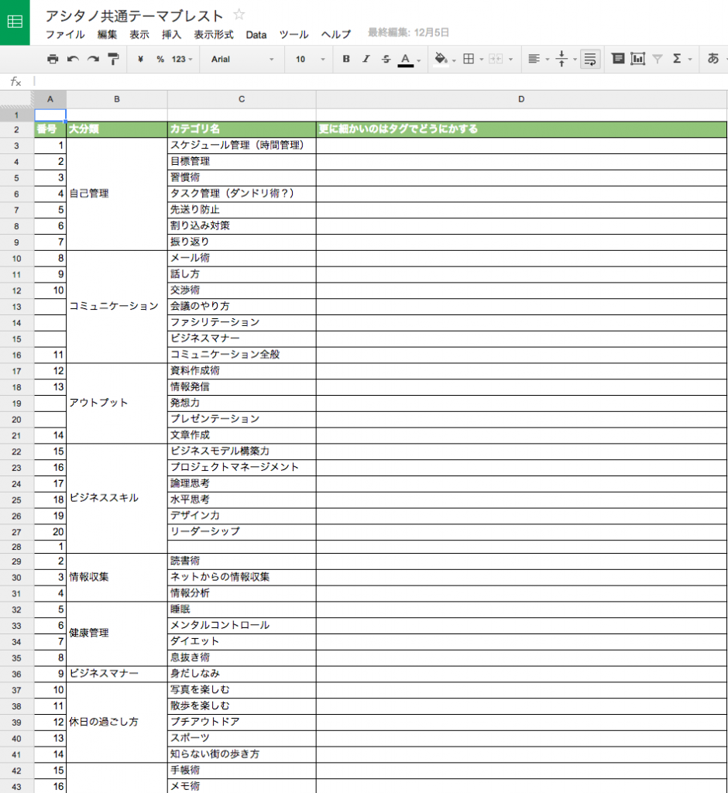Toggle italic text style
Image resolution: width=728 pixels, height=793 pixels.
pyautogui.click(x=366, y=59)
